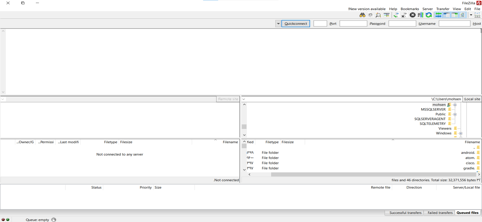
Task: Open the Site Manager dropdown arrow
Action: (471, 15)
